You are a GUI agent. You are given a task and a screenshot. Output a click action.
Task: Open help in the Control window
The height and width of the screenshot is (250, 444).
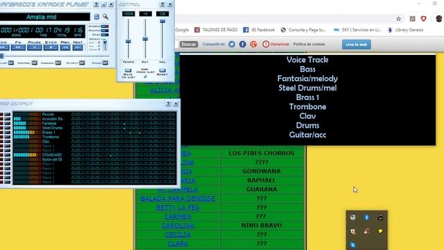point(162,4)
